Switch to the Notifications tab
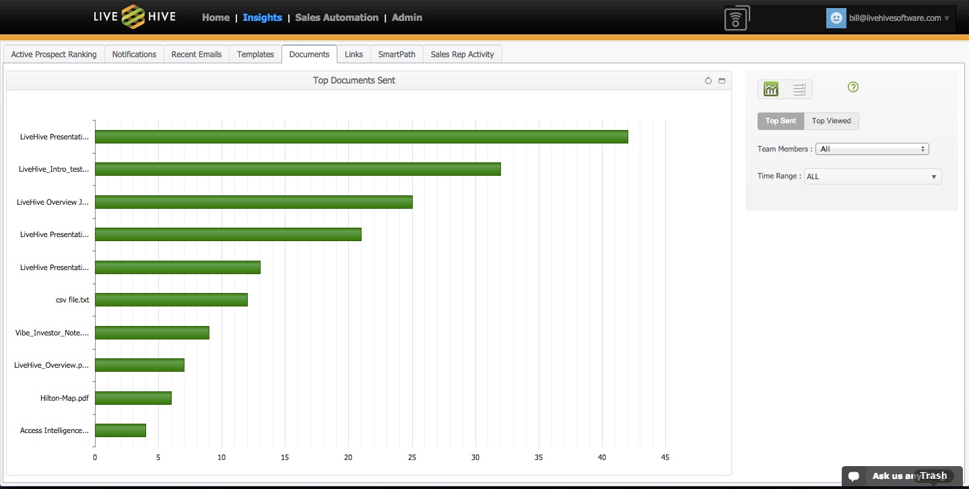The height and width of the screenshot is (489, 969). (134, 55)
